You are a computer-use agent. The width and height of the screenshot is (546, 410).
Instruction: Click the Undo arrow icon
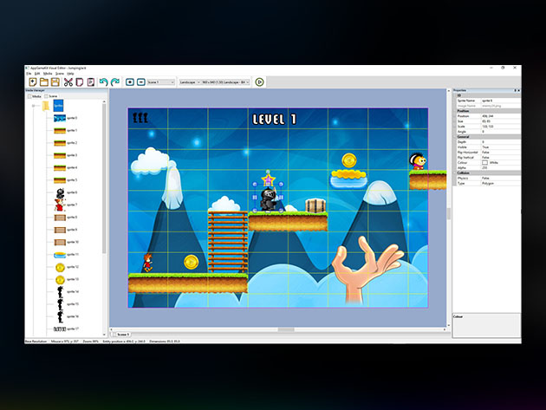(103, 81)
